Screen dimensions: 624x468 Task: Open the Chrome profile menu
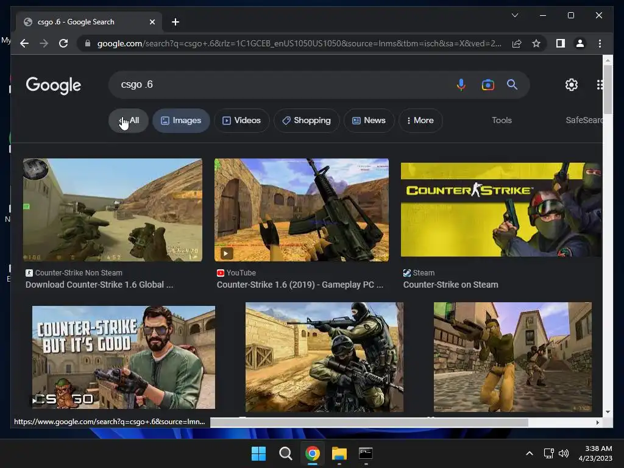(580, 43)
